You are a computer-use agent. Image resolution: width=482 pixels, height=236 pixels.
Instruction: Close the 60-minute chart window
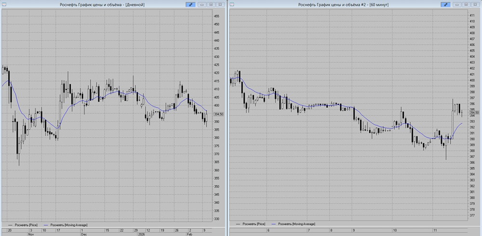tap(475, 4)
